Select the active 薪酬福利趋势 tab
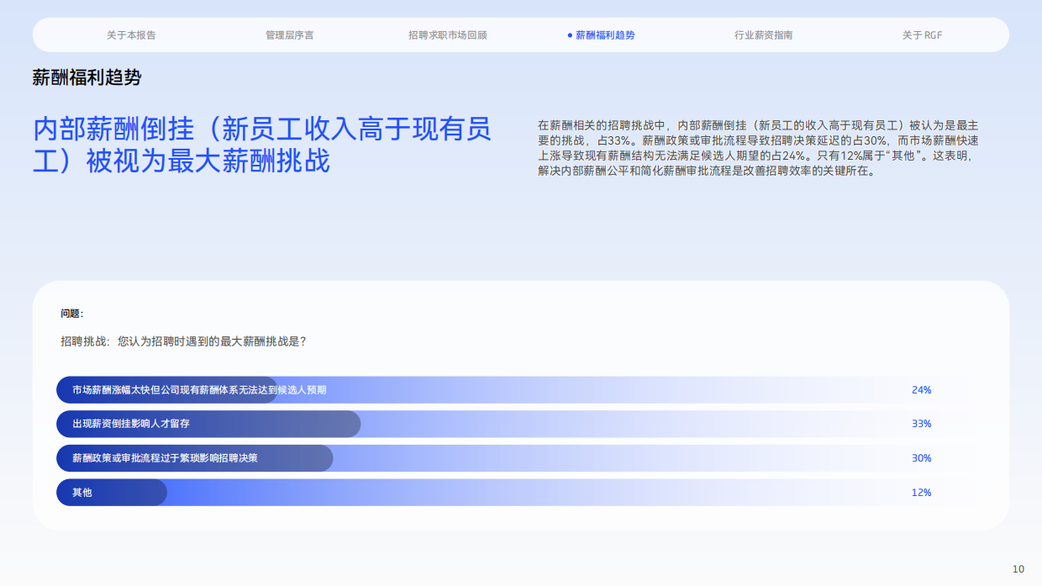 pyautogui.click(x=604, y=34)
